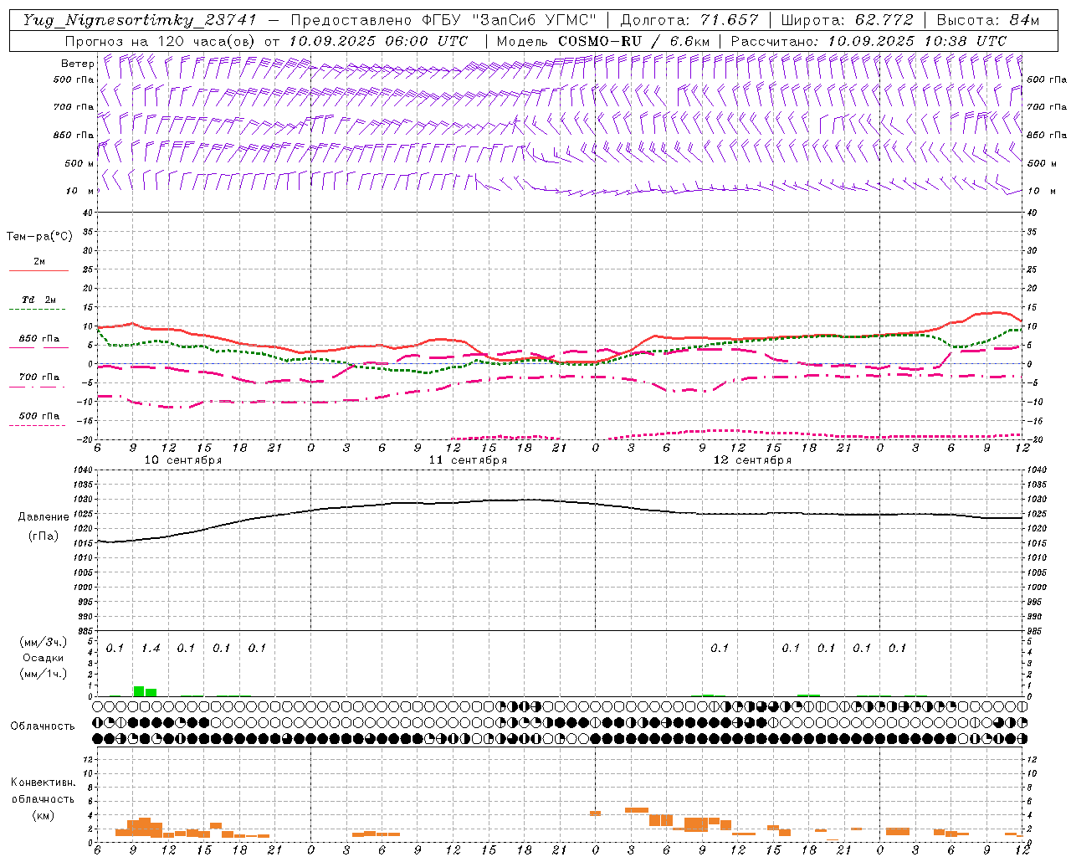Select the '700 гПа' temperature legend entry
Viewport: 1071px width, 857px height.
pyautogui.click(x=39, y=377)
